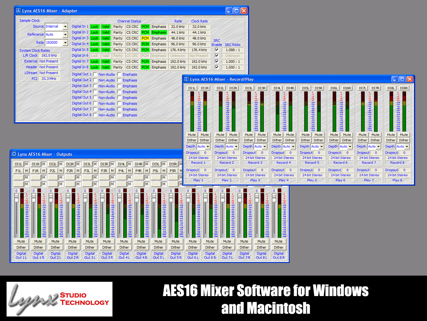Click the M button beside DI1L in Outputs
This screenshot has height=321, width=427.
(27, 164)
